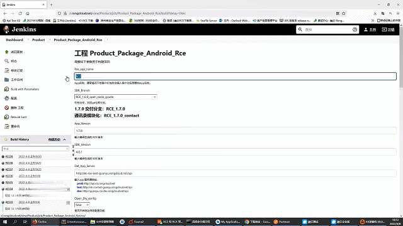The image size is (403, 226).
Task: Click the Rebuild Last icon
Action: (7, 117)
